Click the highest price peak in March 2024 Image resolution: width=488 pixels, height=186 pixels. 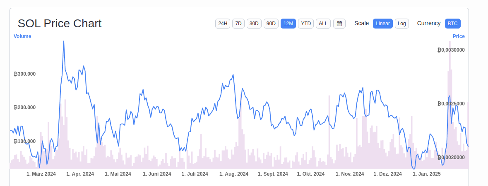(64, 41)
